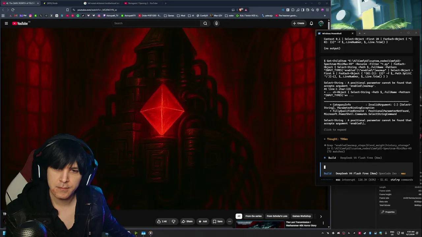Open the terminal profiles dropdown arrow

click(364, 33)
